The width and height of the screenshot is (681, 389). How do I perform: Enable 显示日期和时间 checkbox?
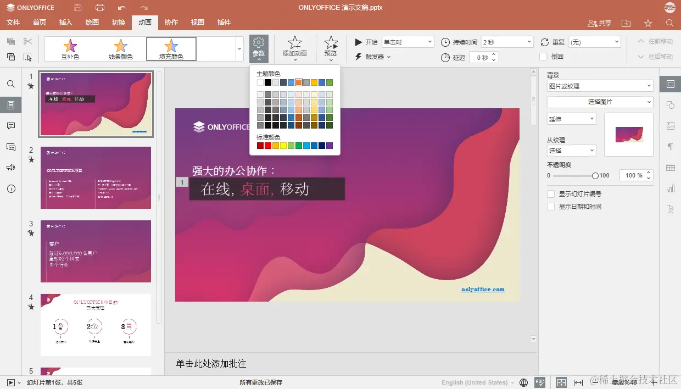coord(551,207)
